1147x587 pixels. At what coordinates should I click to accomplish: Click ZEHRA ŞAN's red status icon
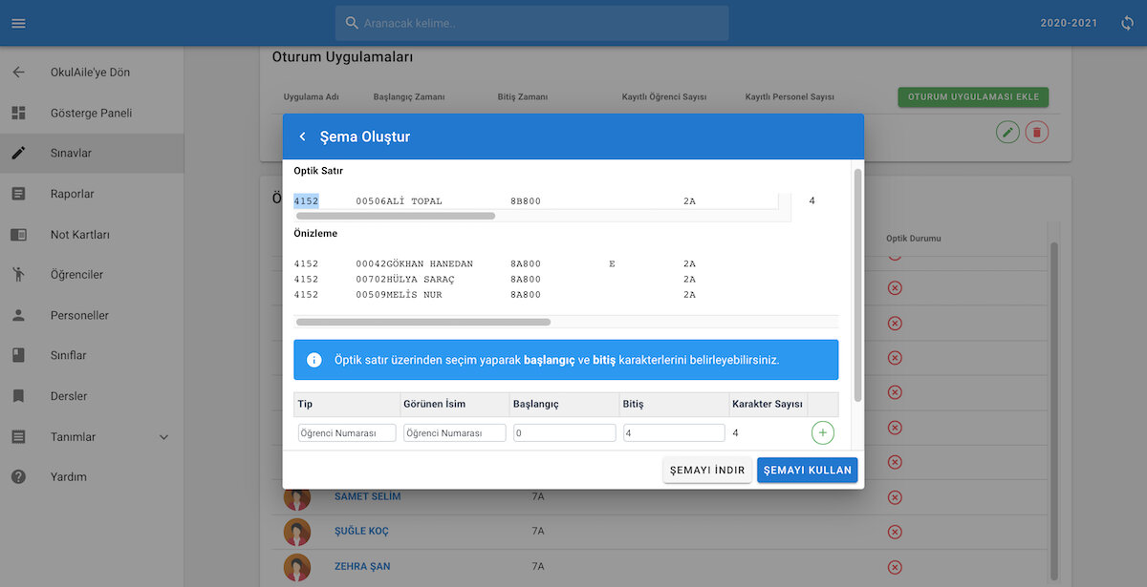click(895, 567)
